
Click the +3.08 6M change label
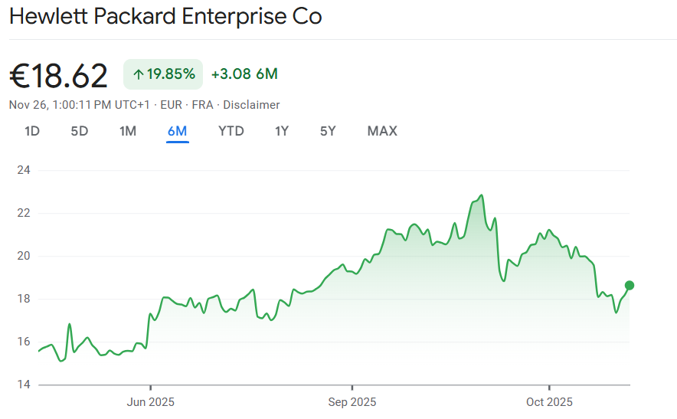click(x=244, y=74)
